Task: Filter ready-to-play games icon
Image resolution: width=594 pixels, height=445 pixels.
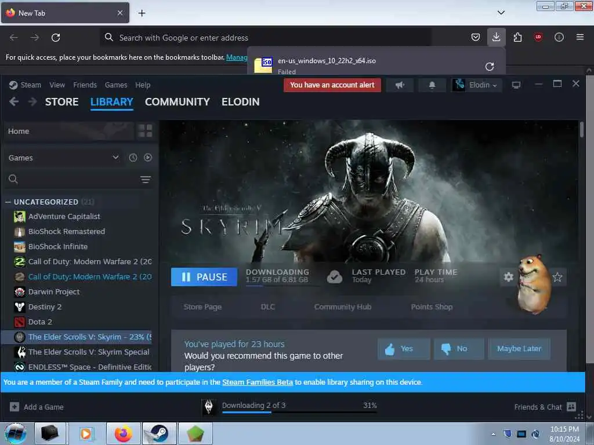Action: [x=148, y=158]
